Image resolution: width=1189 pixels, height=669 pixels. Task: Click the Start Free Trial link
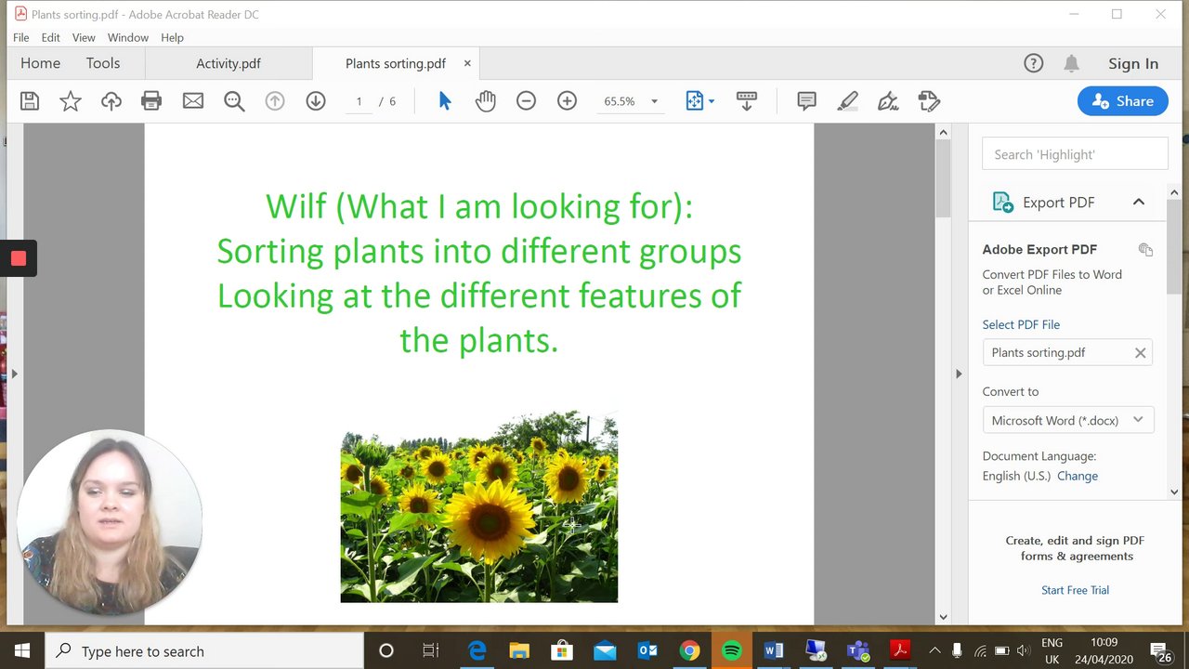coord(1075,590)
